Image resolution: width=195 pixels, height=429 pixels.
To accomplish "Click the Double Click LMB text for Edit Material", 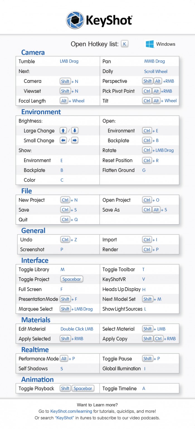I will pyautogui.click(x=77, y=329).
